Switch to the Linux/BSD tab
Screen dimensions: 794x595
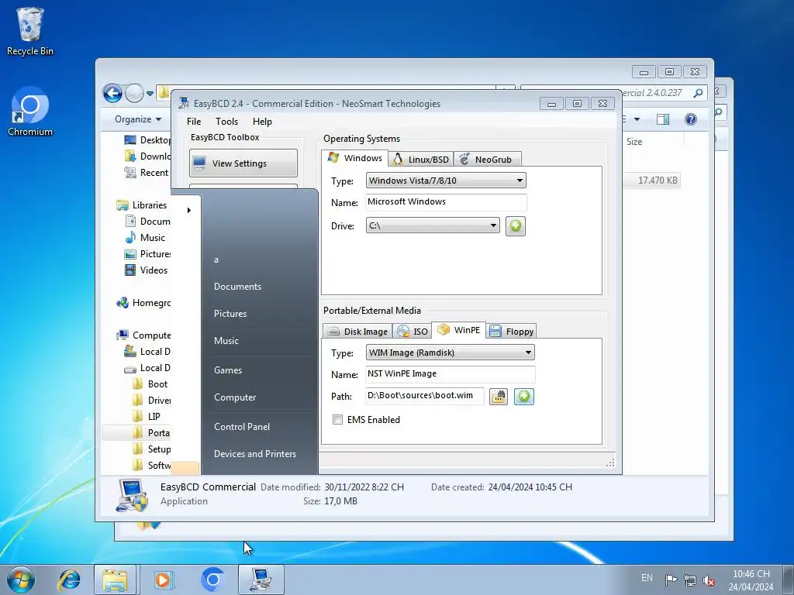(x=421, y=160)
